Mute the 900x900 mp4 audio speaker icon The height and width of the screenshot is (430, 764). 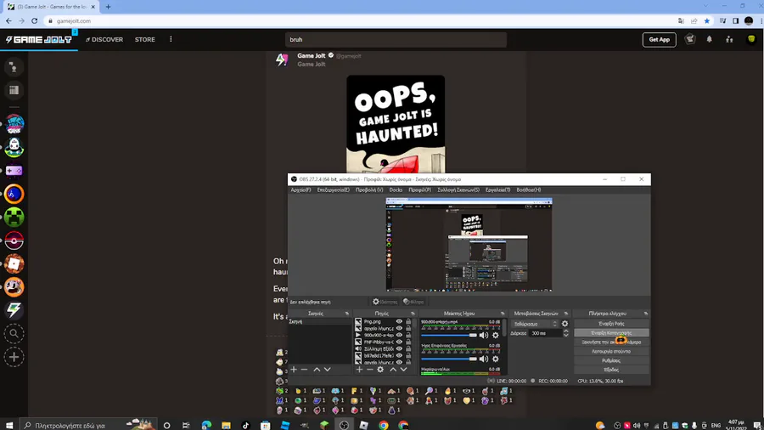click(483, 336)
